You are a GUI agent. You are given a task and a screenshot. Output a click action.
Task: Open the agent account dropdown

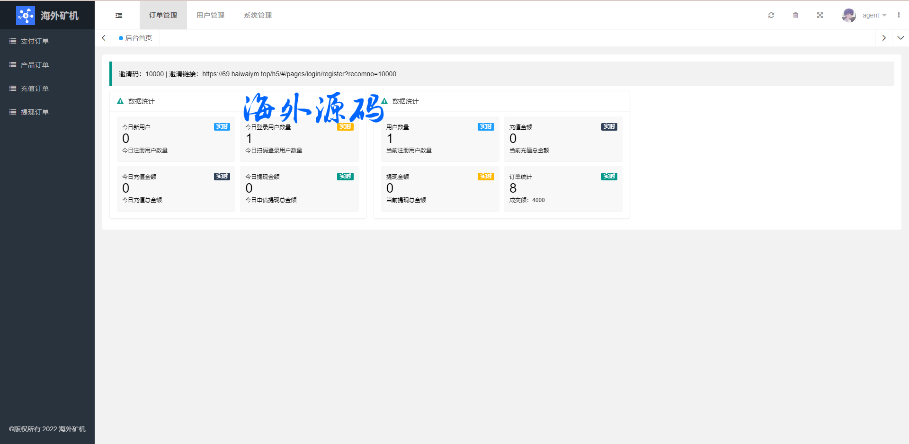tap(874, 15)
